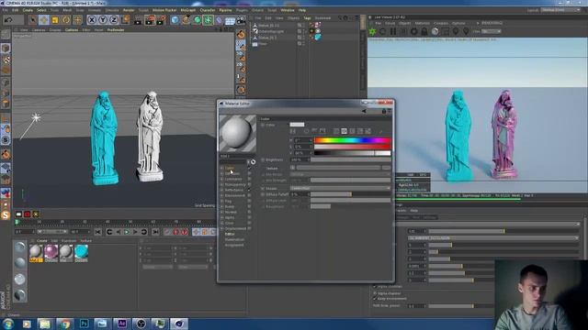Screen dimensions: 588x330
Task: Adjust the Diffuse Falloff slider
Action: [x=351, y=194]
